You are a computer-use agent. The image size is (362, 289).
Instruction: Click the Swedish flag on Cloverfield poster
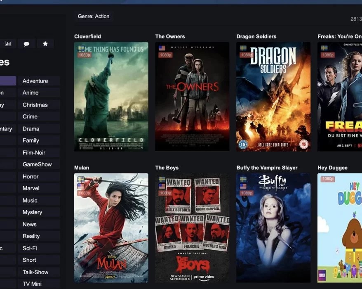pos(81,48)
